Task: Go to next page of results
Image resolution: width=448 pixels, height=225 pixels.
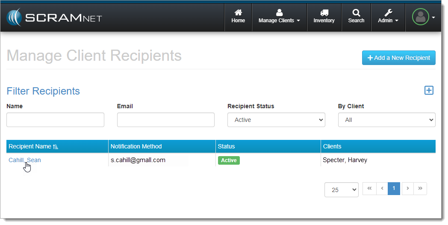Action: click(408, 188)
